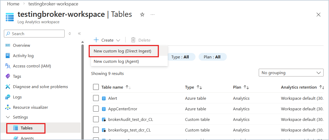329x140 pixels.
Task: Check the AppCenterError row checkbox
Action: pyautogui.click(x=96, y=109)
